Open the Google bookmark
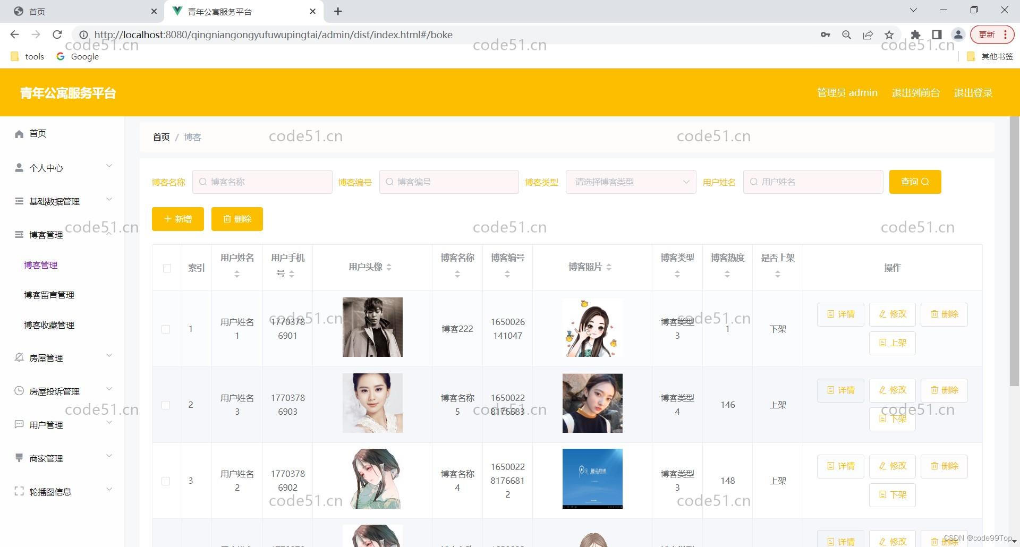The width and height of the screenshot is (1020, 547). [78, 56]
